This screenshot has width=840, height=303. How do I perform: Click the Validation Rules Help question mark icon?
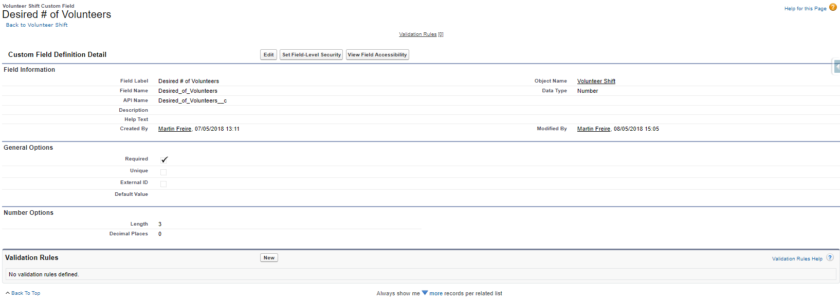pyautogui.click(x=830, y=258)
